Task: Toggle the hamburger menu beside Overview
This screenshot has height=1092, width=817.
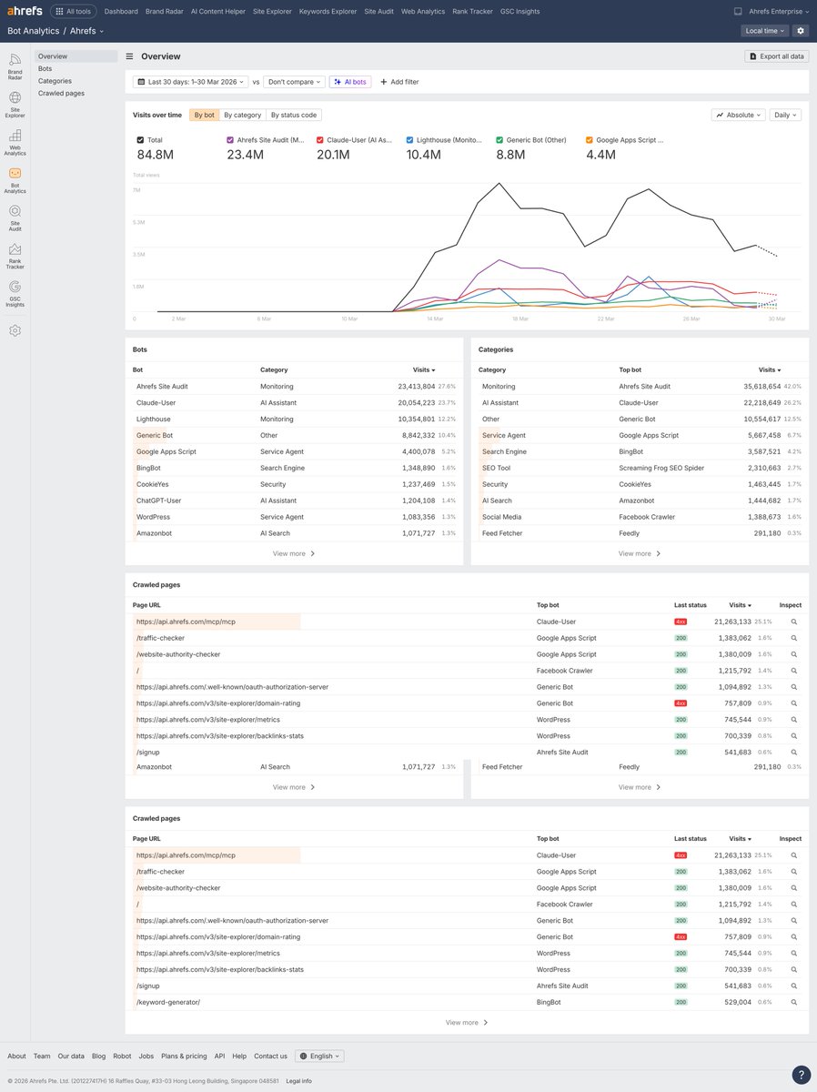Action: click(x=129, y=56)
